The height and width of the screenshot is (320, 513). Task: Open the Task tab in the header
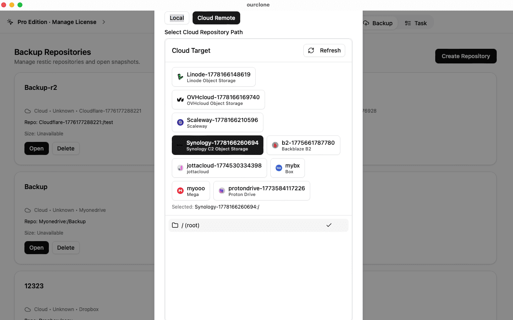[416, 23]
